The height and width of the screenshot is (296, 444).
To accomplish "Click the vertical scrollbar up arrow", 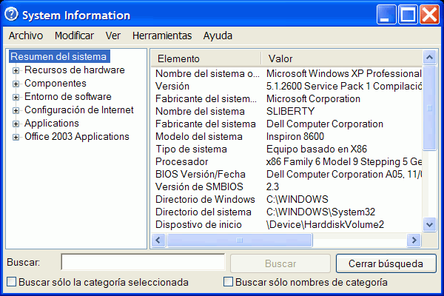I will pos(429,58).
